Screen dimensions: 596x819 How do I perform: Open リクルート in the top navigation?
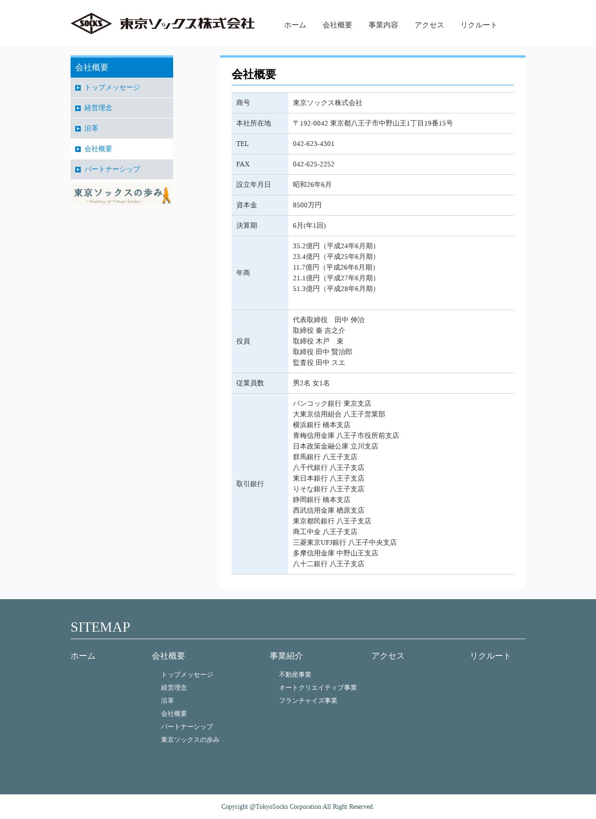pos(479,25)
